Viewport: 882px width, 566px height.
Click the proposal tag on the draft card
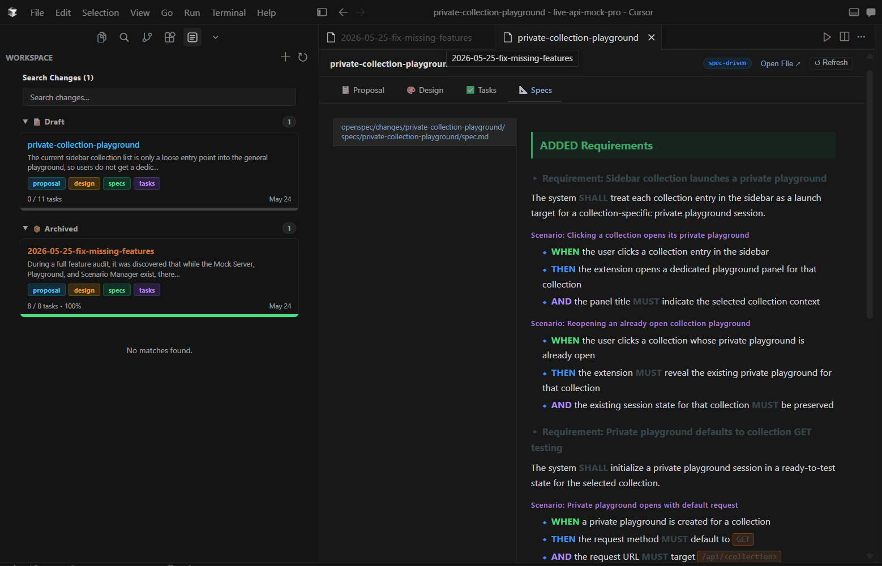46,183
